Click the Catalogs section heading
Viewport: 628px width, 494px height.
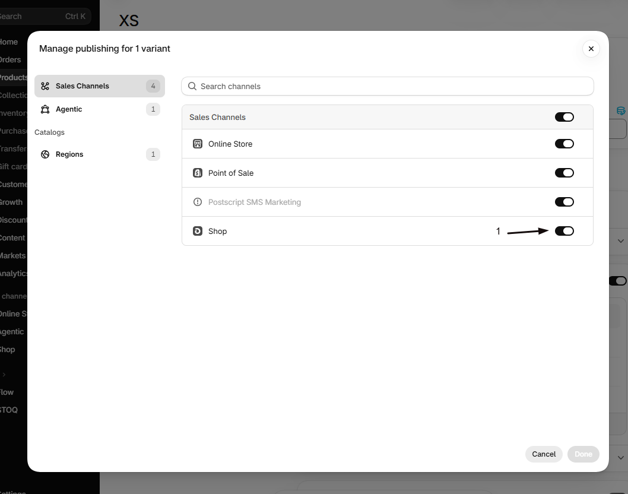click(x=49, y=132)
